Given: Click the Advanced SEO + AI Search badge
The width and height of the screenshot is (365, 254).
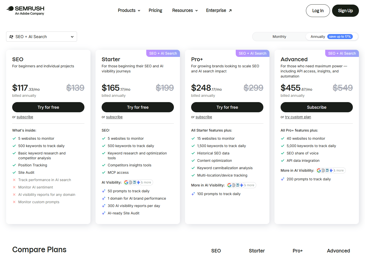Looking at the screenshot, I should pos(342,53).
